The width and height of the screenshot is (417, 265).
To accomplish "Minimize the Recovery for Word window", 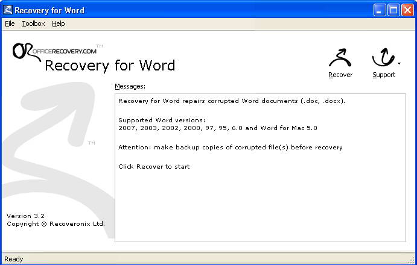I will (x=379, y=10).
